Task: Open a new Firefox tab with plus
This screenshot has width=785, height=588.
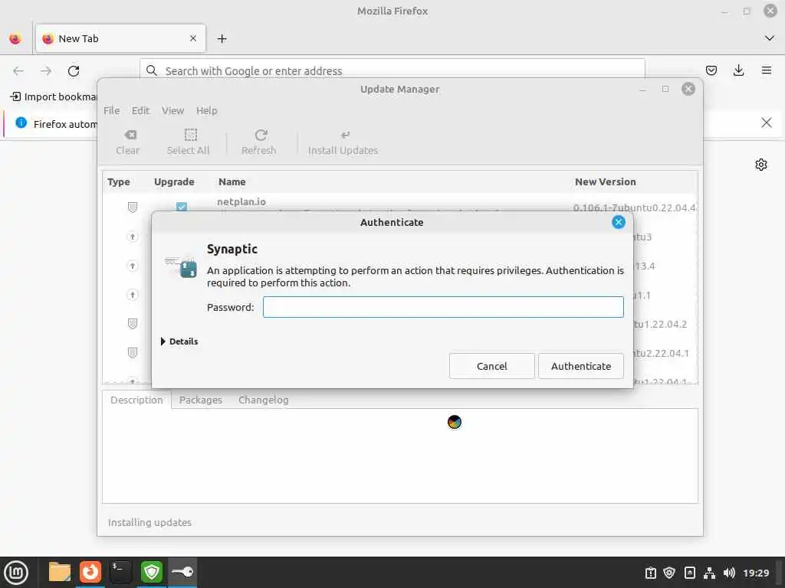Action: [222, 38]
